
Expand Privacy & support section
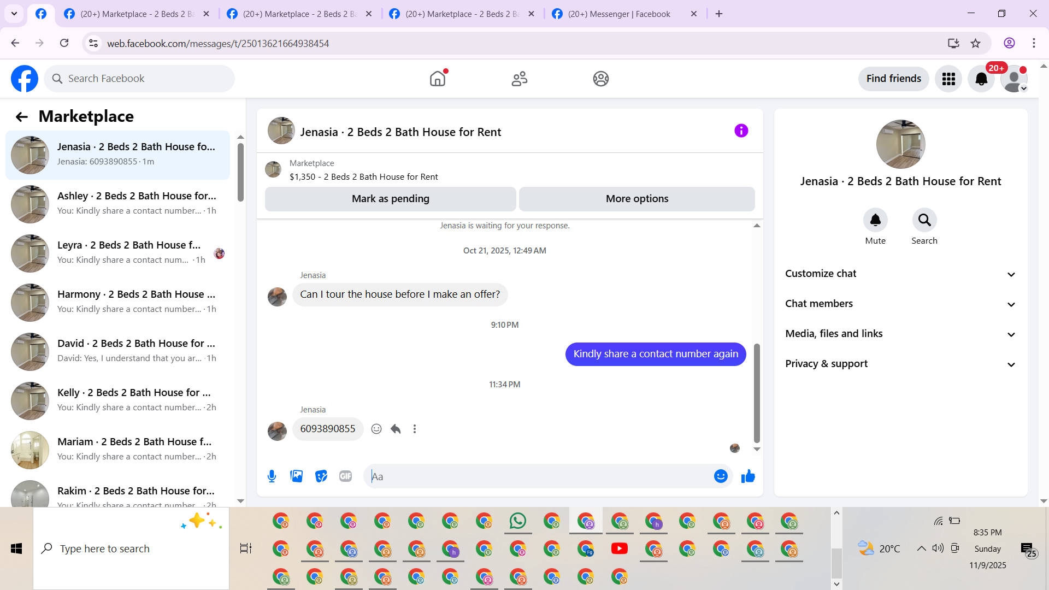click(900, 364)
